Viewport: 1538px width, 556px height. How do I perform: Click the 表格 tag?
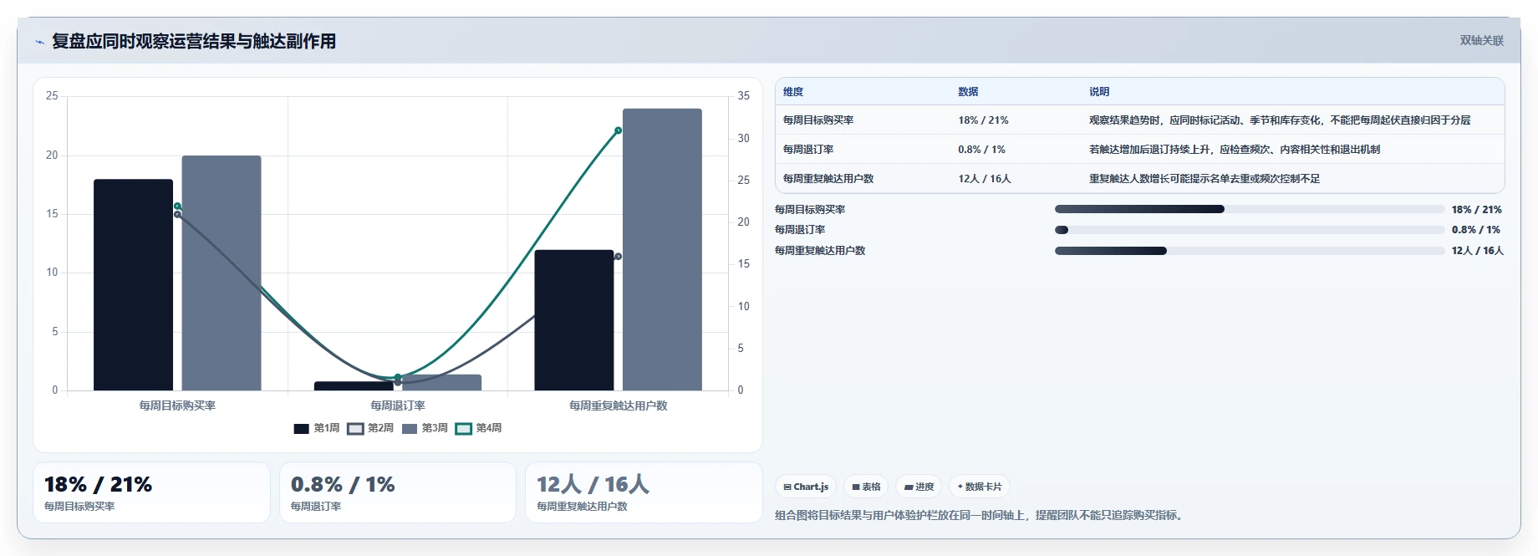(x=866, y=487)
